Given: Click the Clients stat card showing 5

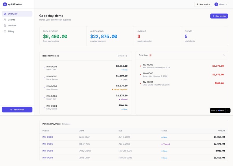Looking at the screenshot, I should pyautogui.click(x=204, y=36).
